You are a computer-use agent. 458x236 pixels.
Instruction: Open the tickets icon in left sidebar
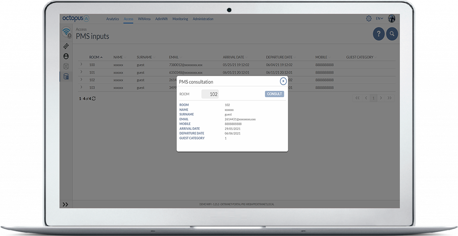coord(66,46)
